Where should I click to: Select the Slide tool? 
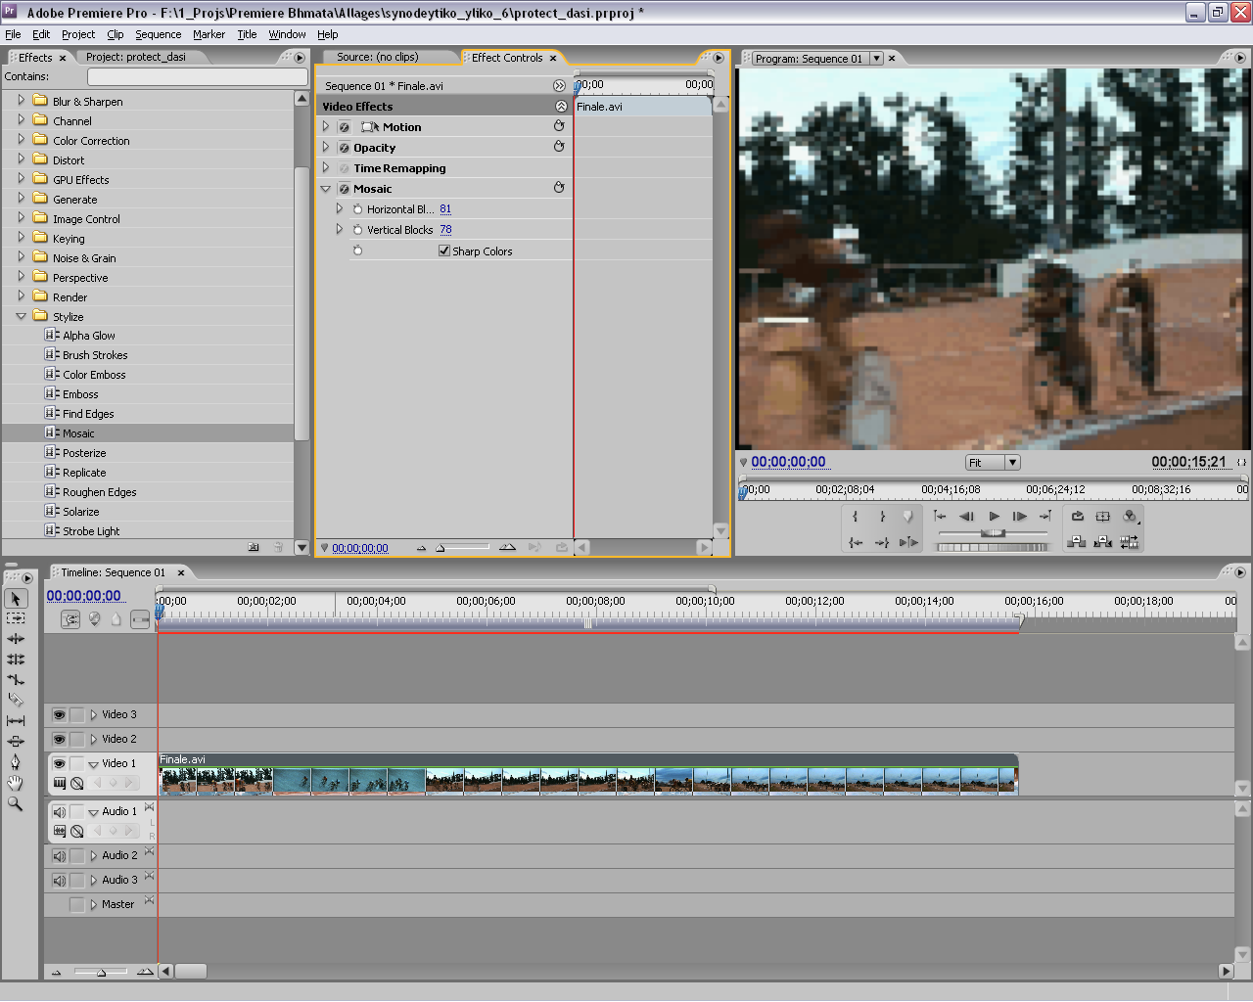pyautogui.click(x=16, y=742)
